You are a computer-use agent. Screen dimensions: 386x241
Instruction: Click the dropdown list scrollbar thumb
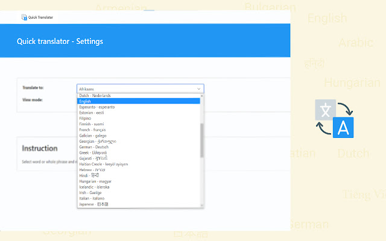pyautogui.click(x=202, y=140)
